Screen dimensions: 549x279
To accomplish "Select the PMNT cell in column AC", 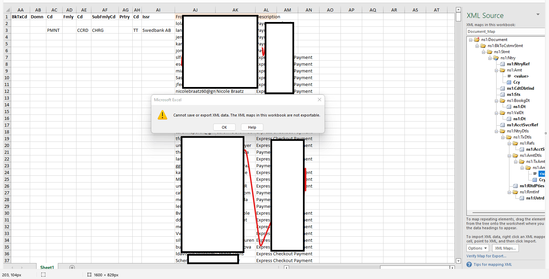I will coord(54,30).
